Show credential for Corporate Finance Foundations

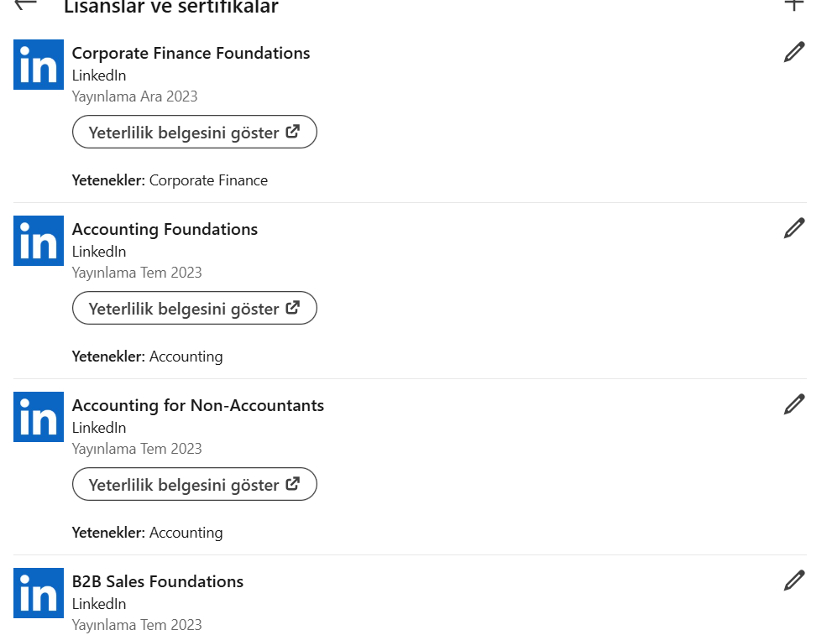point(194,133)
